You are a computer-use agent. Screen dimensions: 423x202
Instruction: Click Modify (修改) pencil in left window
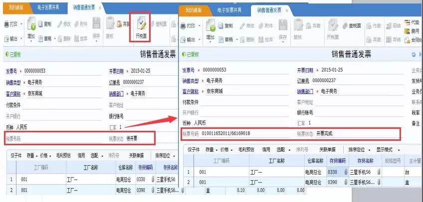(64, 24)
